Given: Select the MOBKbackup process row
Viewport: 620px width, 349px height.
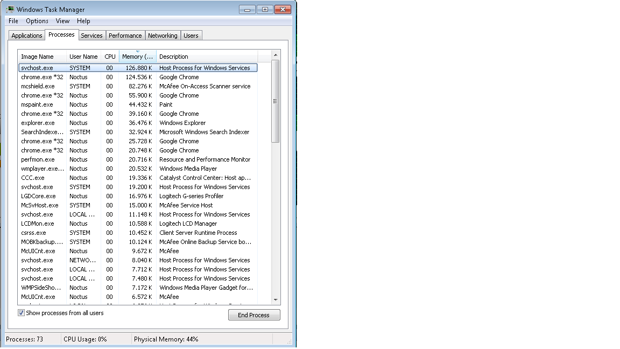Looking at the screenshot, I should 138,242.
